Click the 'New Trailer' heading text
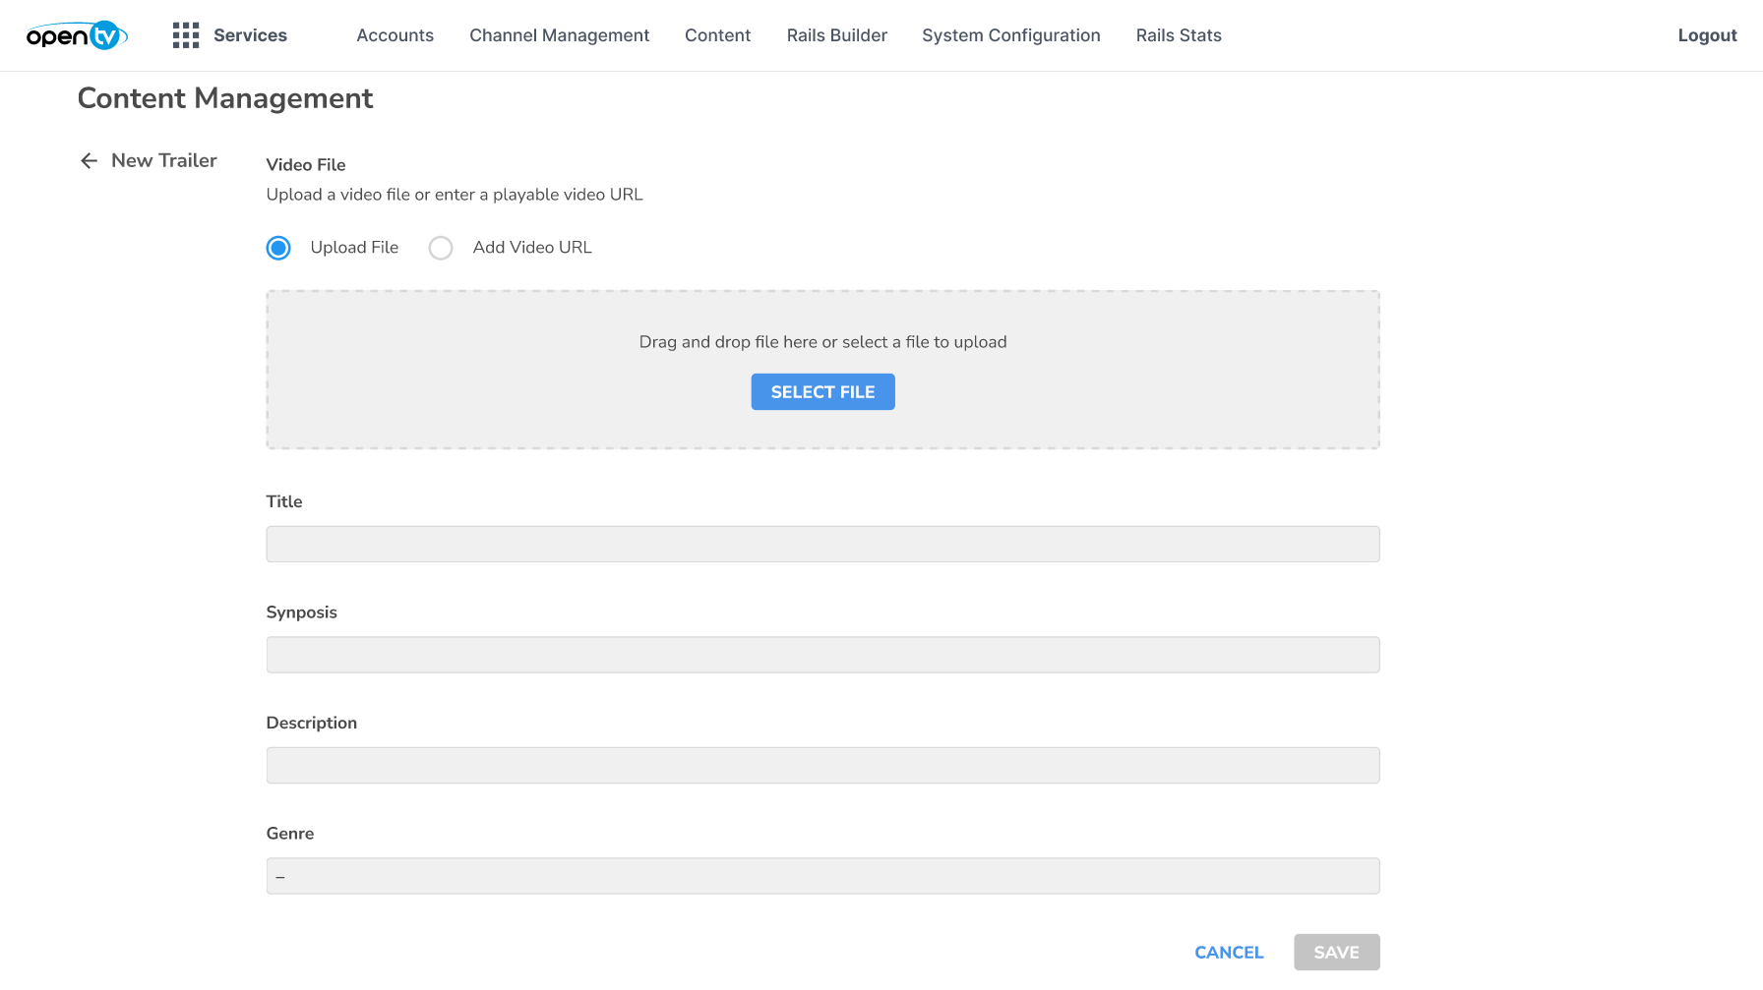The height and width of the screenshot is (990, 1763). tap(164, 160)
